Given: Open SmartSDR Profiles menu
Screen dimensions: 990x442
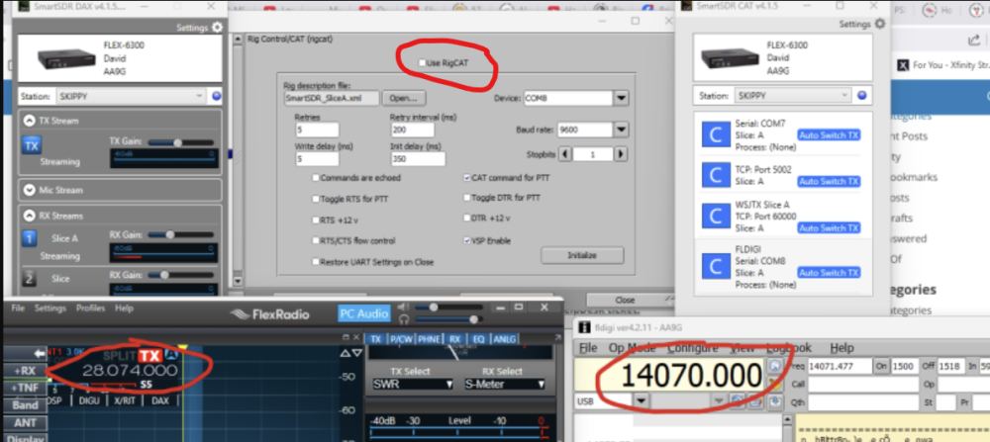Looking at the screenshot, I should [x=90, y=309].
